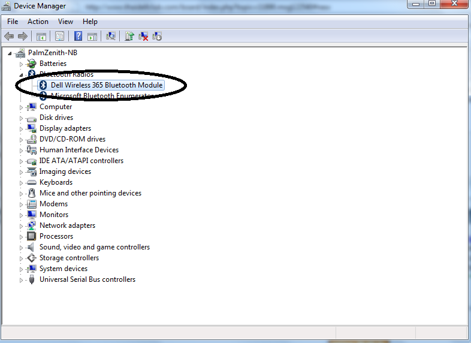Expand the Computer node arrow
Image resolution: width=471 pixels, height=343 pixels.
point(21,107)
